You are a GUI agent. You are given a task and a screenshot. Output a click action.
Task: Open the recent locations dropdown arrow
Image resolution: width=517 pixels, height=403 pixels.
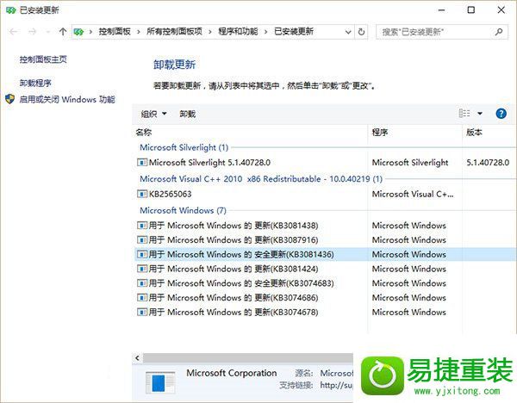pyautogui.click(x=48, y=32)
